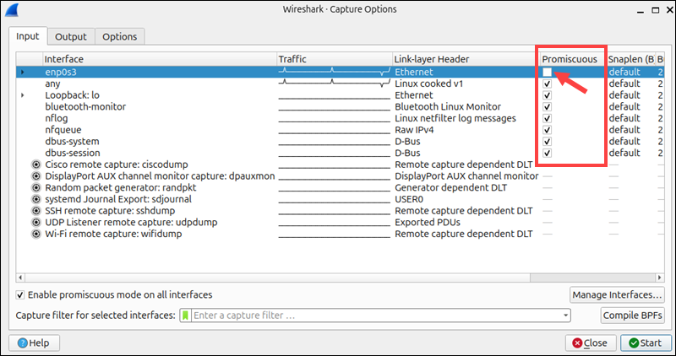The height and width of the screenshot is (356, 676).
Task: Click 'Bluetooth Linux Monitor' link-layer cell
Action: point(448,107)
